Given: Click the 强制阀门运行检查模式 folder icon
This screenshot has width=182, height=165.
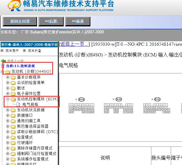Looking at the screenshot, I should coord(13,154).
